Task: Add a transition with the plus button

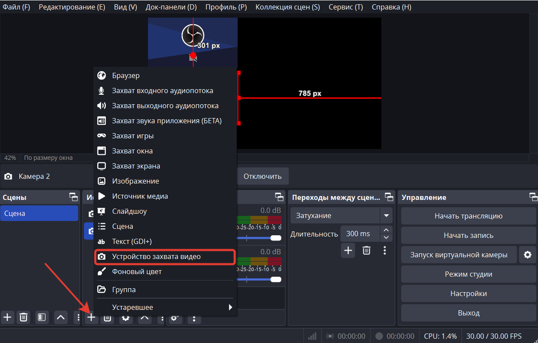Action: coord(348,251)
